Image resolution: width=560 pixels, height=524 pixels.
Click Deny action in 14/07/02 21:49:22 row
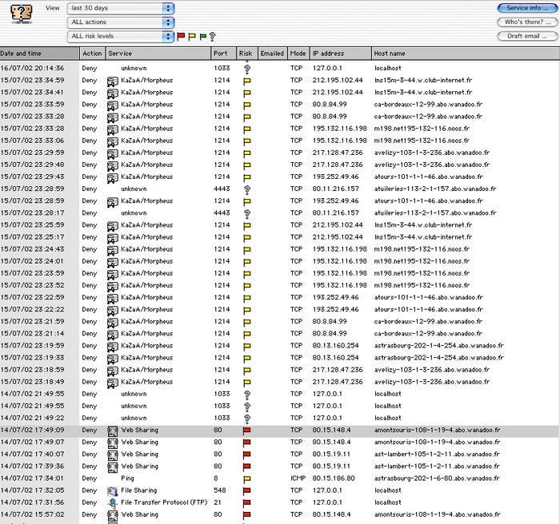[x=90, y=418]
